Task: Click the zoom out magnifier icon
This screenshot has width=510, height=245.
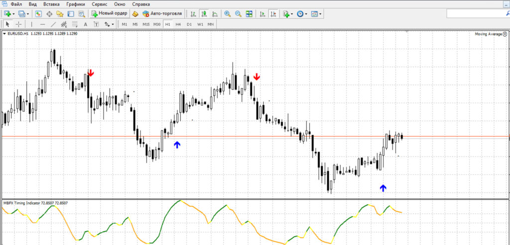Action: tap(238, 13)
